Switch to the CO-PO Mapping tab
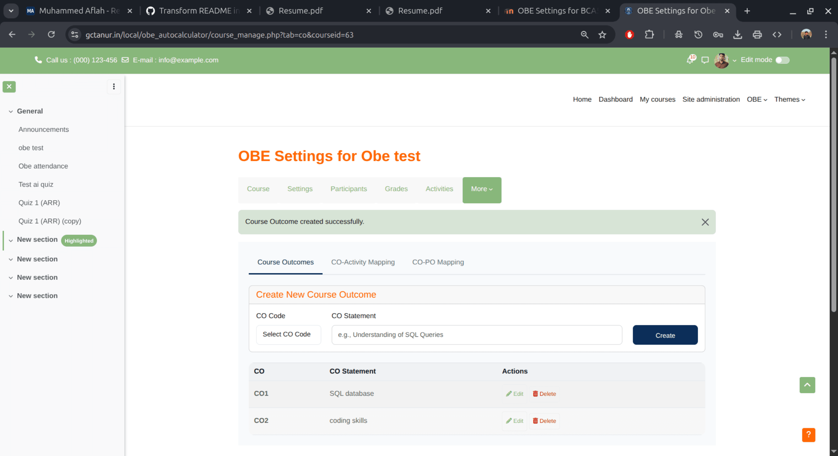This screenshot has width=838, height=456. point(438,262)
